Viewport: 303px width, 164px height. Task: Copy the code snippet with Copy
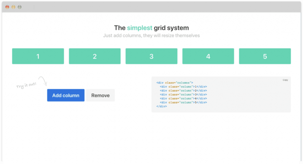(x=285, y=80)
